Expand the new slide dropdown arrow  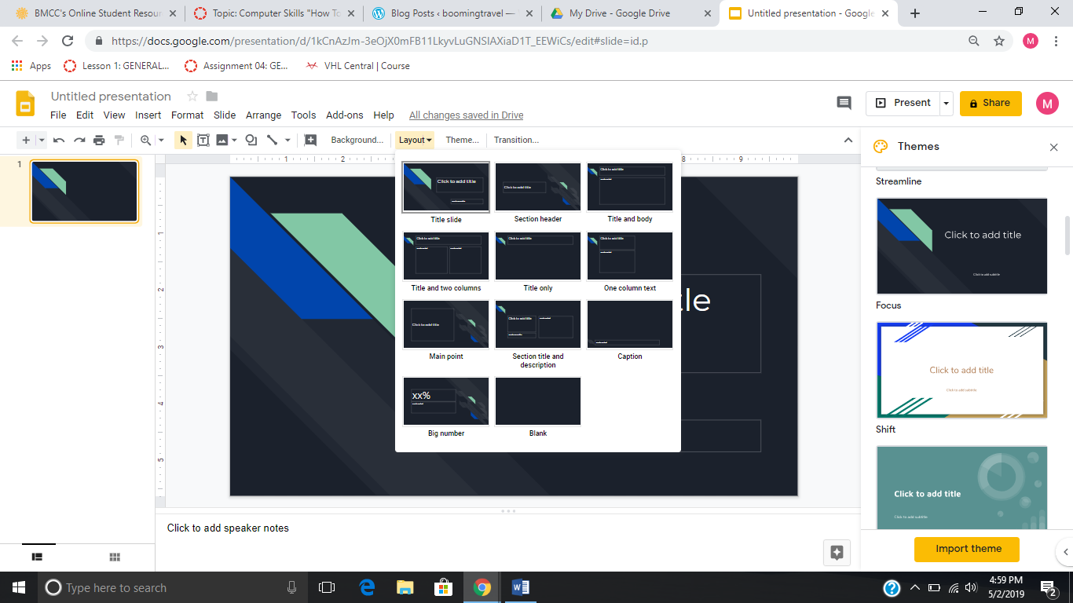[42, 140]
